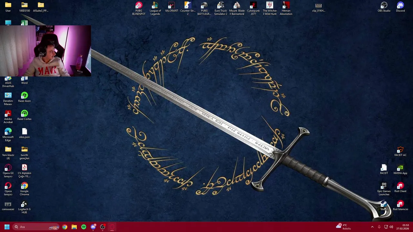Screen dimensions: 413x232
Task: Click the Microsoft Edge desktop icon
Action: tap(8, 135)
